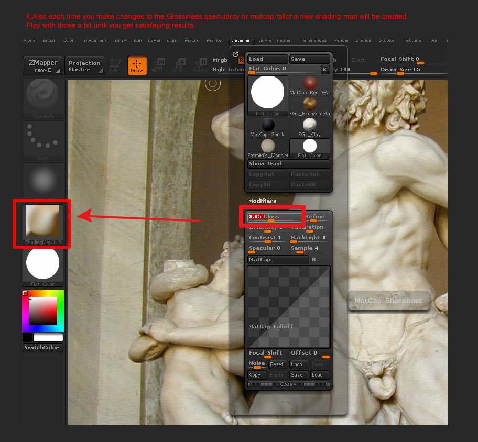This screenshot has height=442, width=478.
Task: Adjust the Specular slider
Action: pyautogui.click(x=268, y=249)
